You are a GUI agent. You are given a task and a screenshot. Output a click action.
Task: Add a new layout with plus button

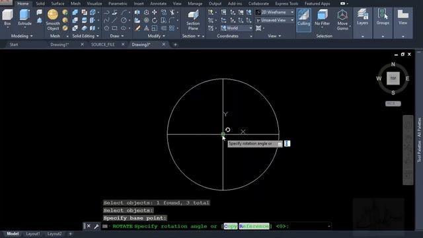[x=70, y=233]
